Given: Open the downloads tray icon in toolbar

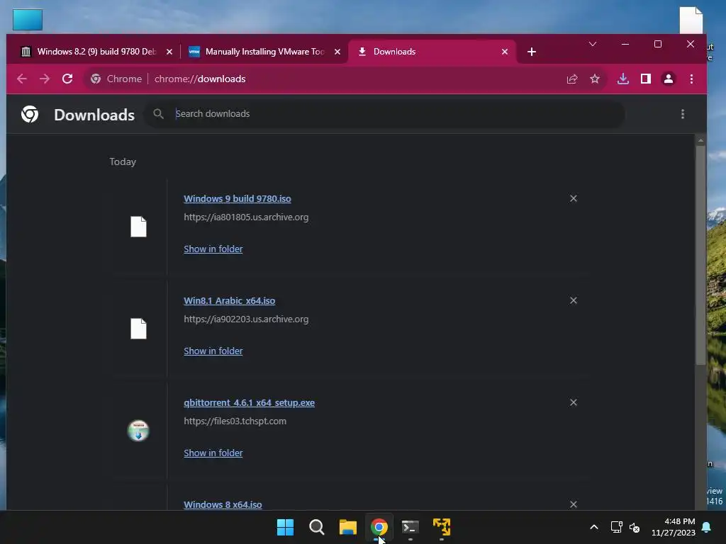Looking at the screenshot, I should click(623, 79).
